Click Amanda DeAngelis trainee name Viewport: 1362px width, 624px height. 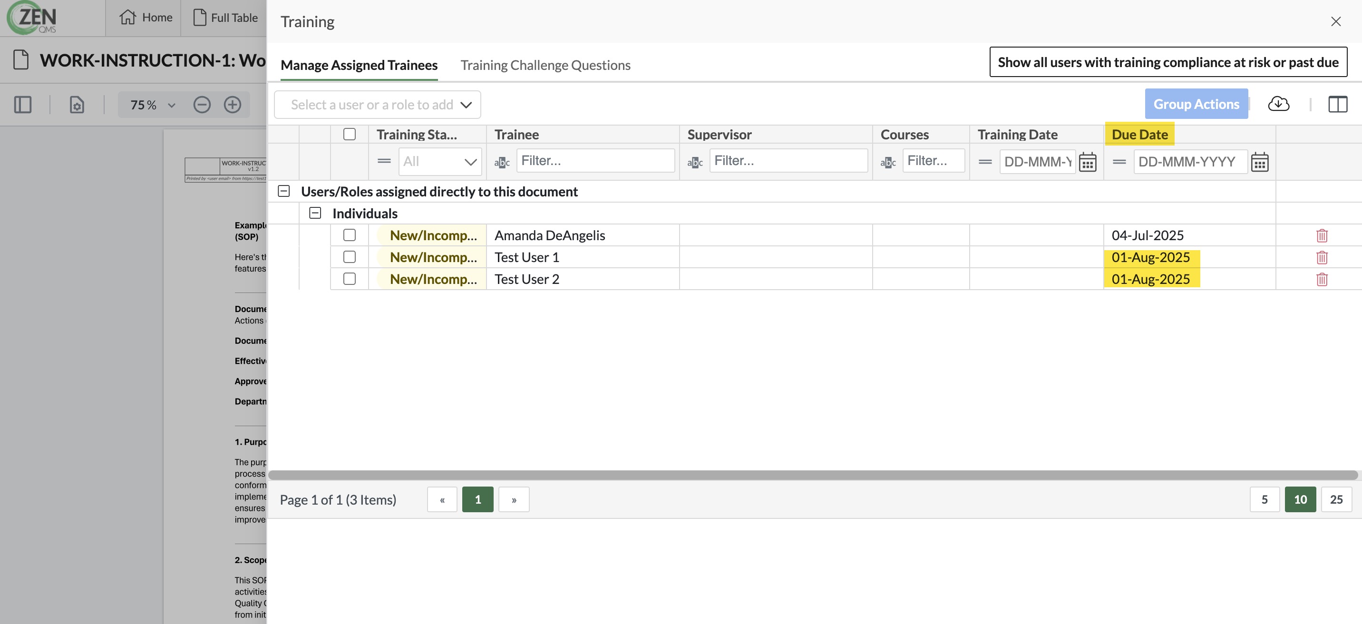tap(549, 235)
